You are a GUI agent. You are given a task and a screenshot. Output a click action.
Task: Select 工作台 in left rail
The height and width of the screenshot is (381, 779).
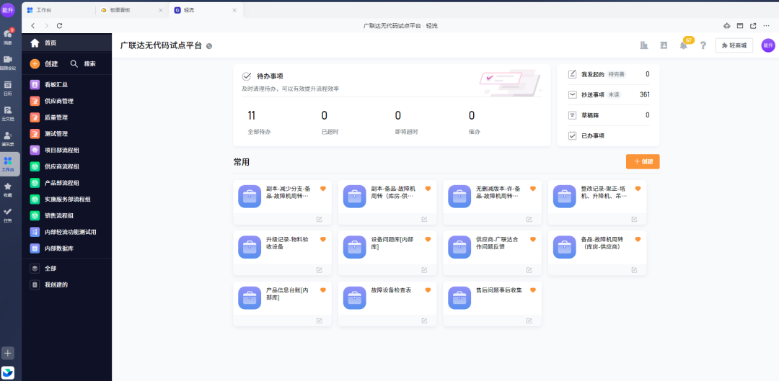point(8,163)
